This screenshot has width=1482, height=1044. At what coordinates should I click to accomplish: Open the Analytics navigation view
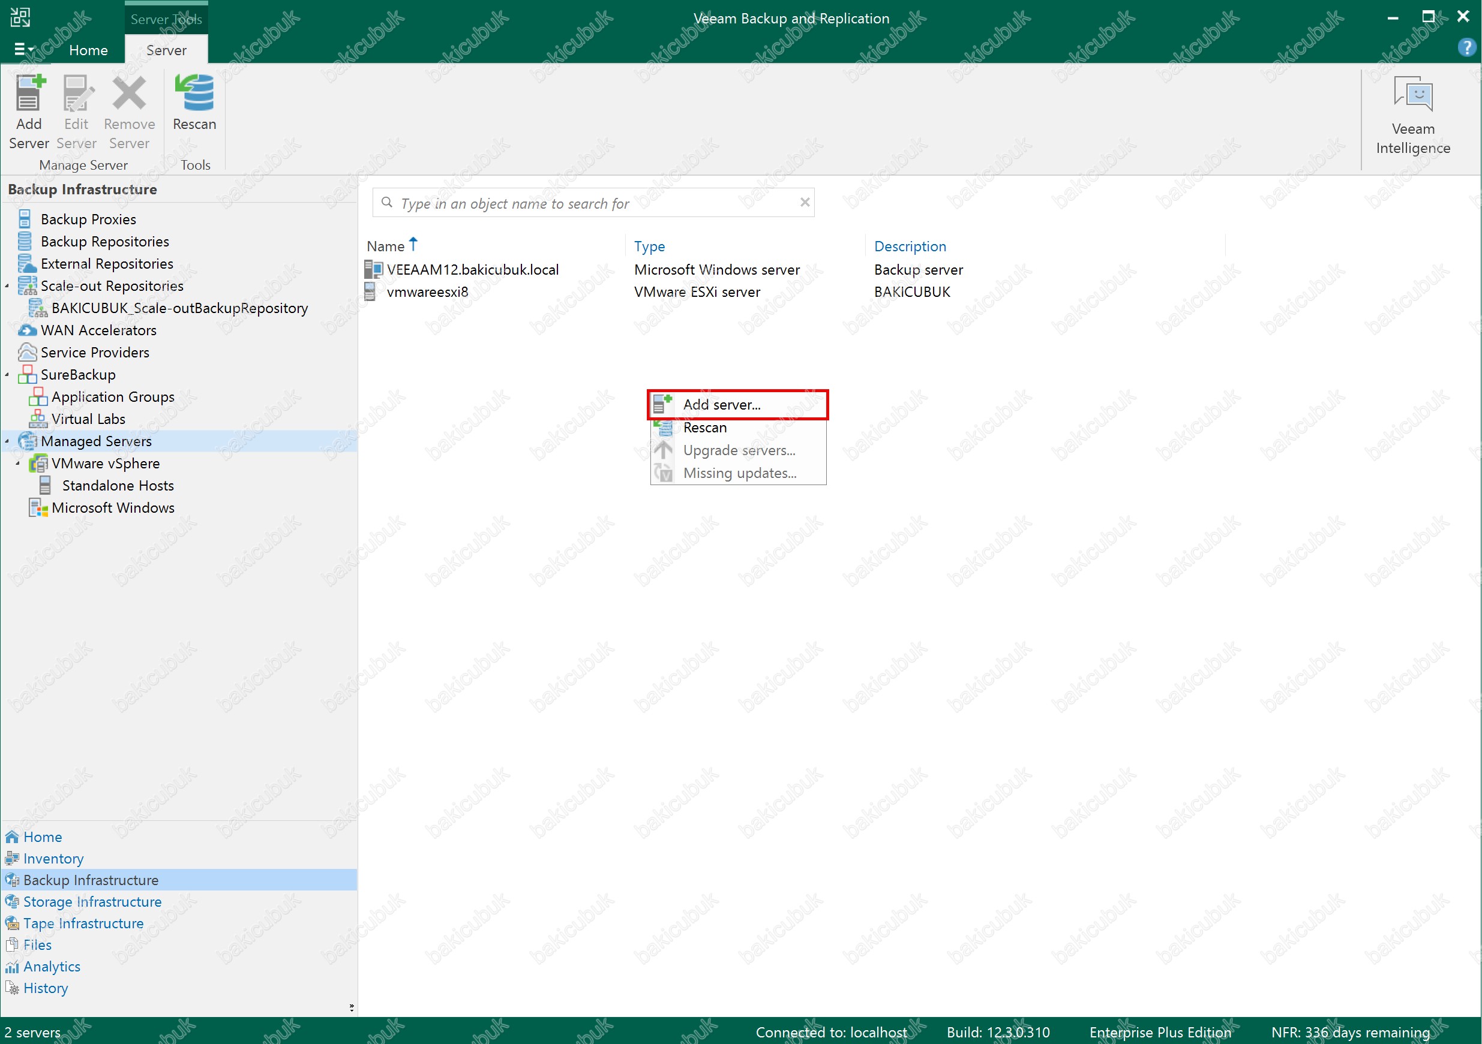coord(52,967)
